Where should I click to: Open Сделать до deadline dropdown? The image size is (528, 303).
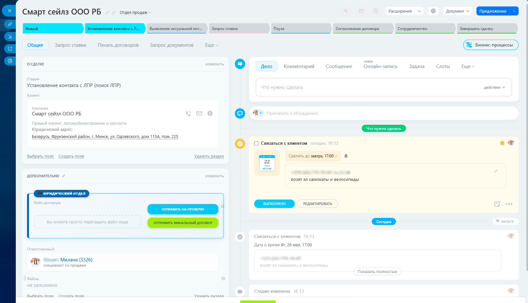coord(313,156)
